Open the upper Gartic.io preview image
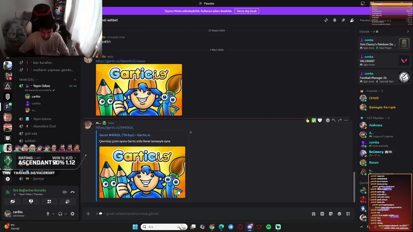The width and height of the screenshot is (413, 232). click(139, 90)
